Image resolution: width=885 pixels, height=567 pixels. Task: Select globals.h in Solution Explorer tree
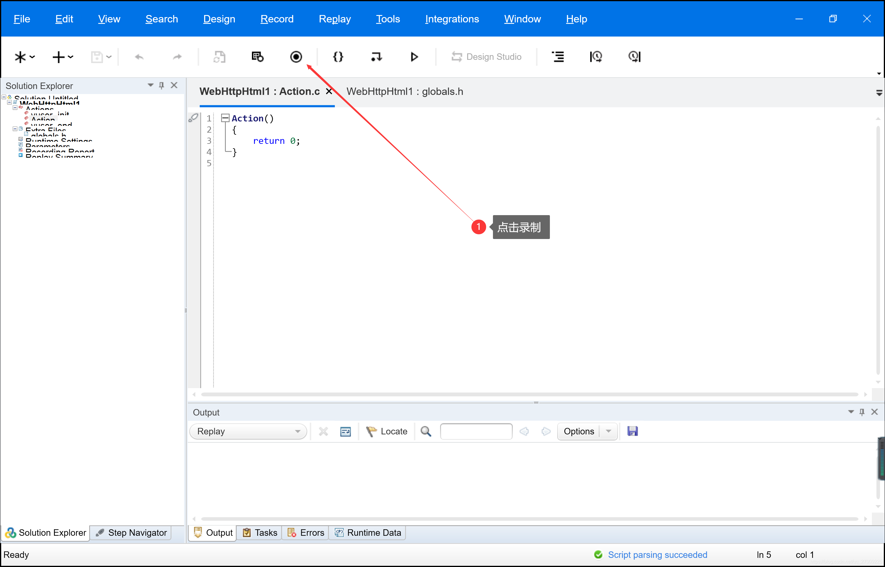pos(48,135)
